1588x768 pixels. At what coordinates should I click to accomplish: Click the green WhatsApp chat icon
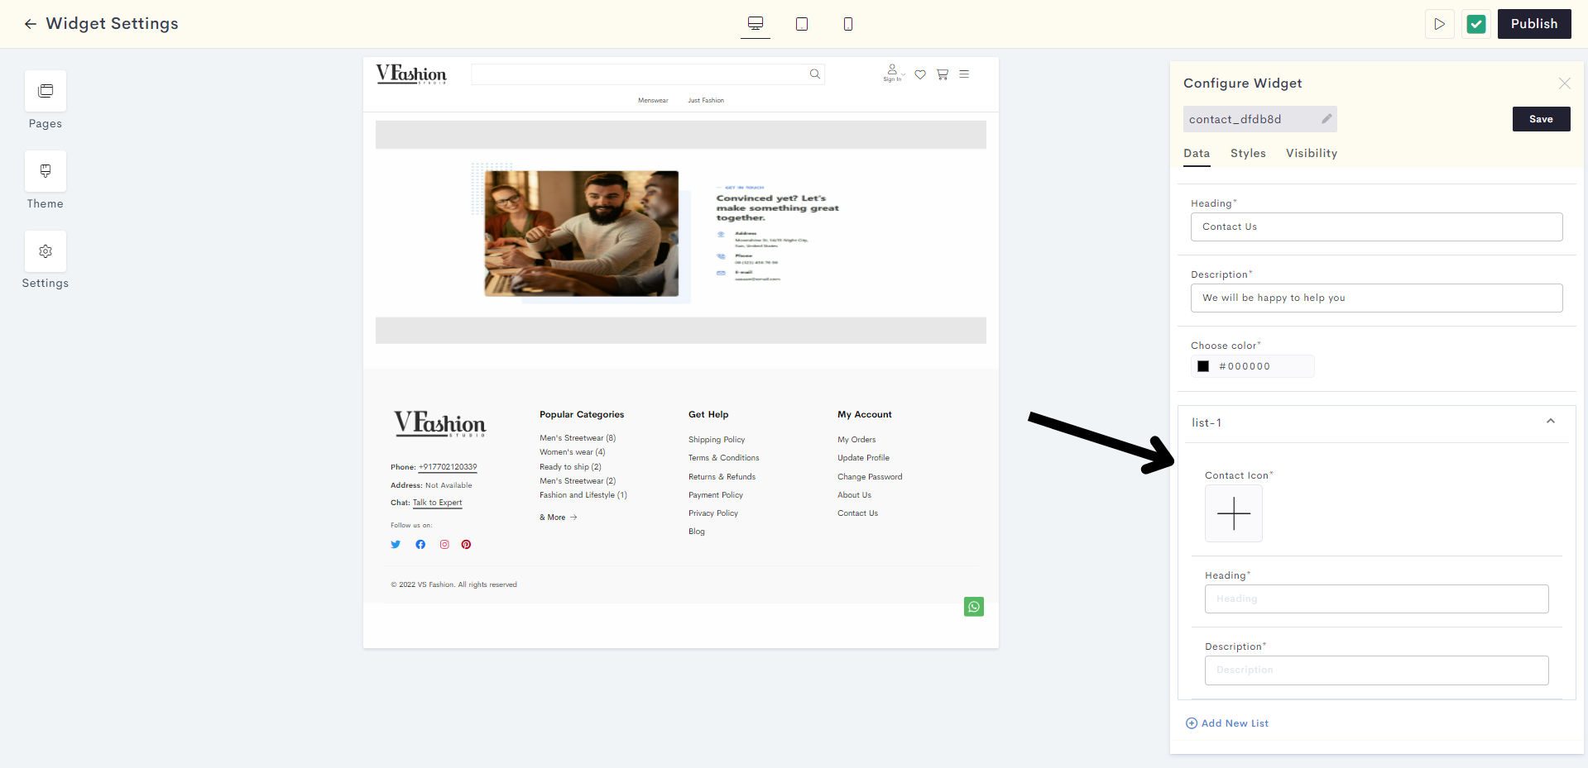point(974,608)
